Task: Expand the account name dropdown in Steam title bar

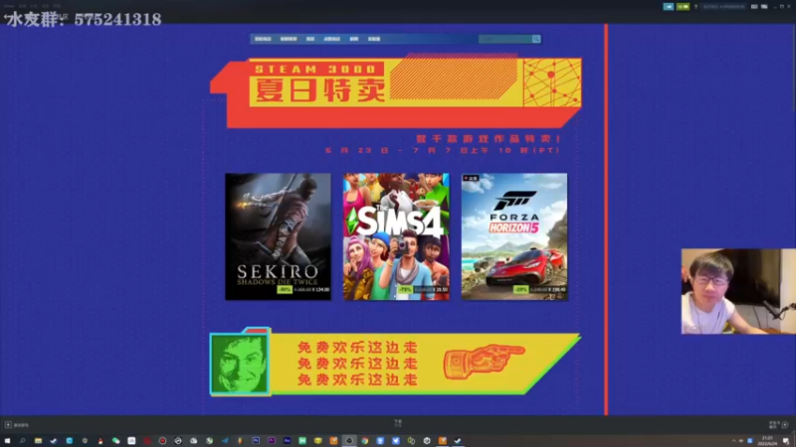Action: [x=724, y=7]
